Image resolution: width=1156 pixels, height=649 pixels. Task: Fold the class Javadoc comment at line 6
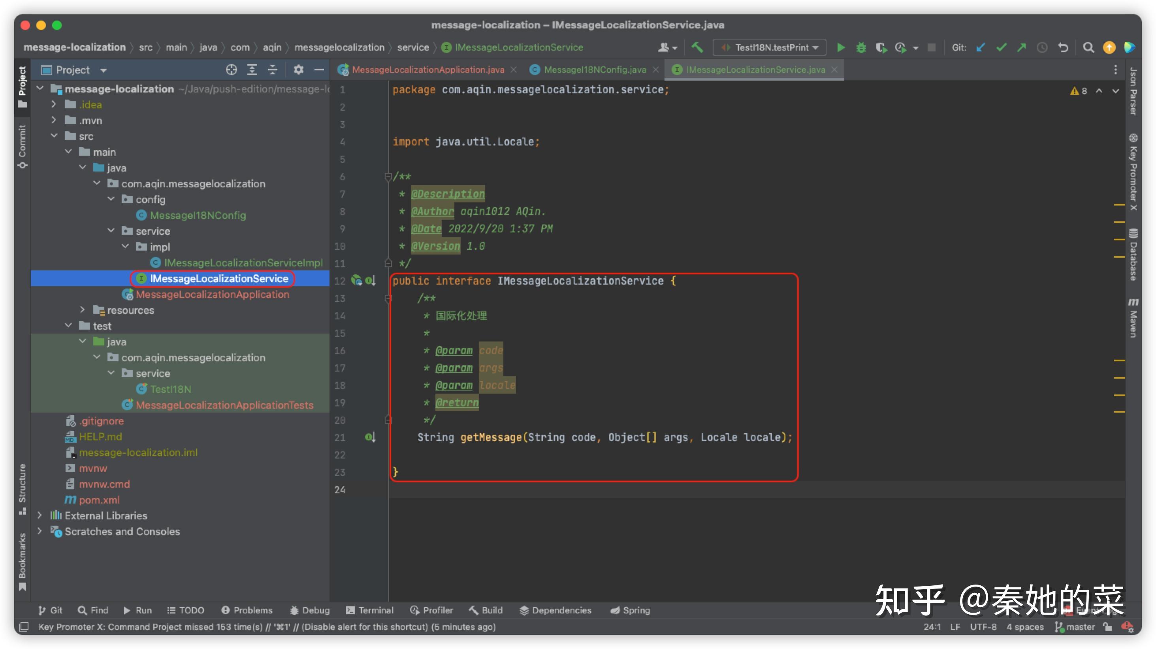pyautogui.click(x=388, y=177)
